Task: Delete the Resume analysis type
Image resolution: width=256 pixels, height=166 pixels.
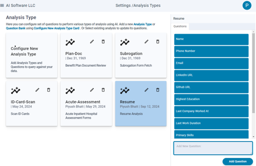Action: click(158, 90)
